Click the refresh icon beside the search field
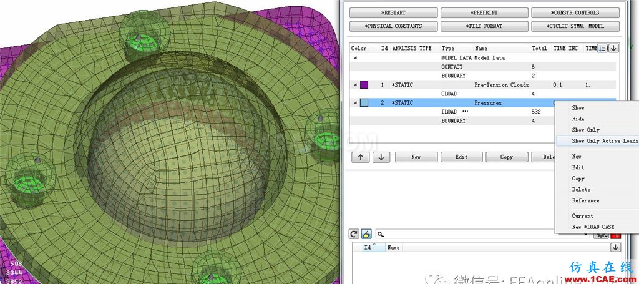The width and height of the screenshot is (639, 284). (x=354, y=234)
